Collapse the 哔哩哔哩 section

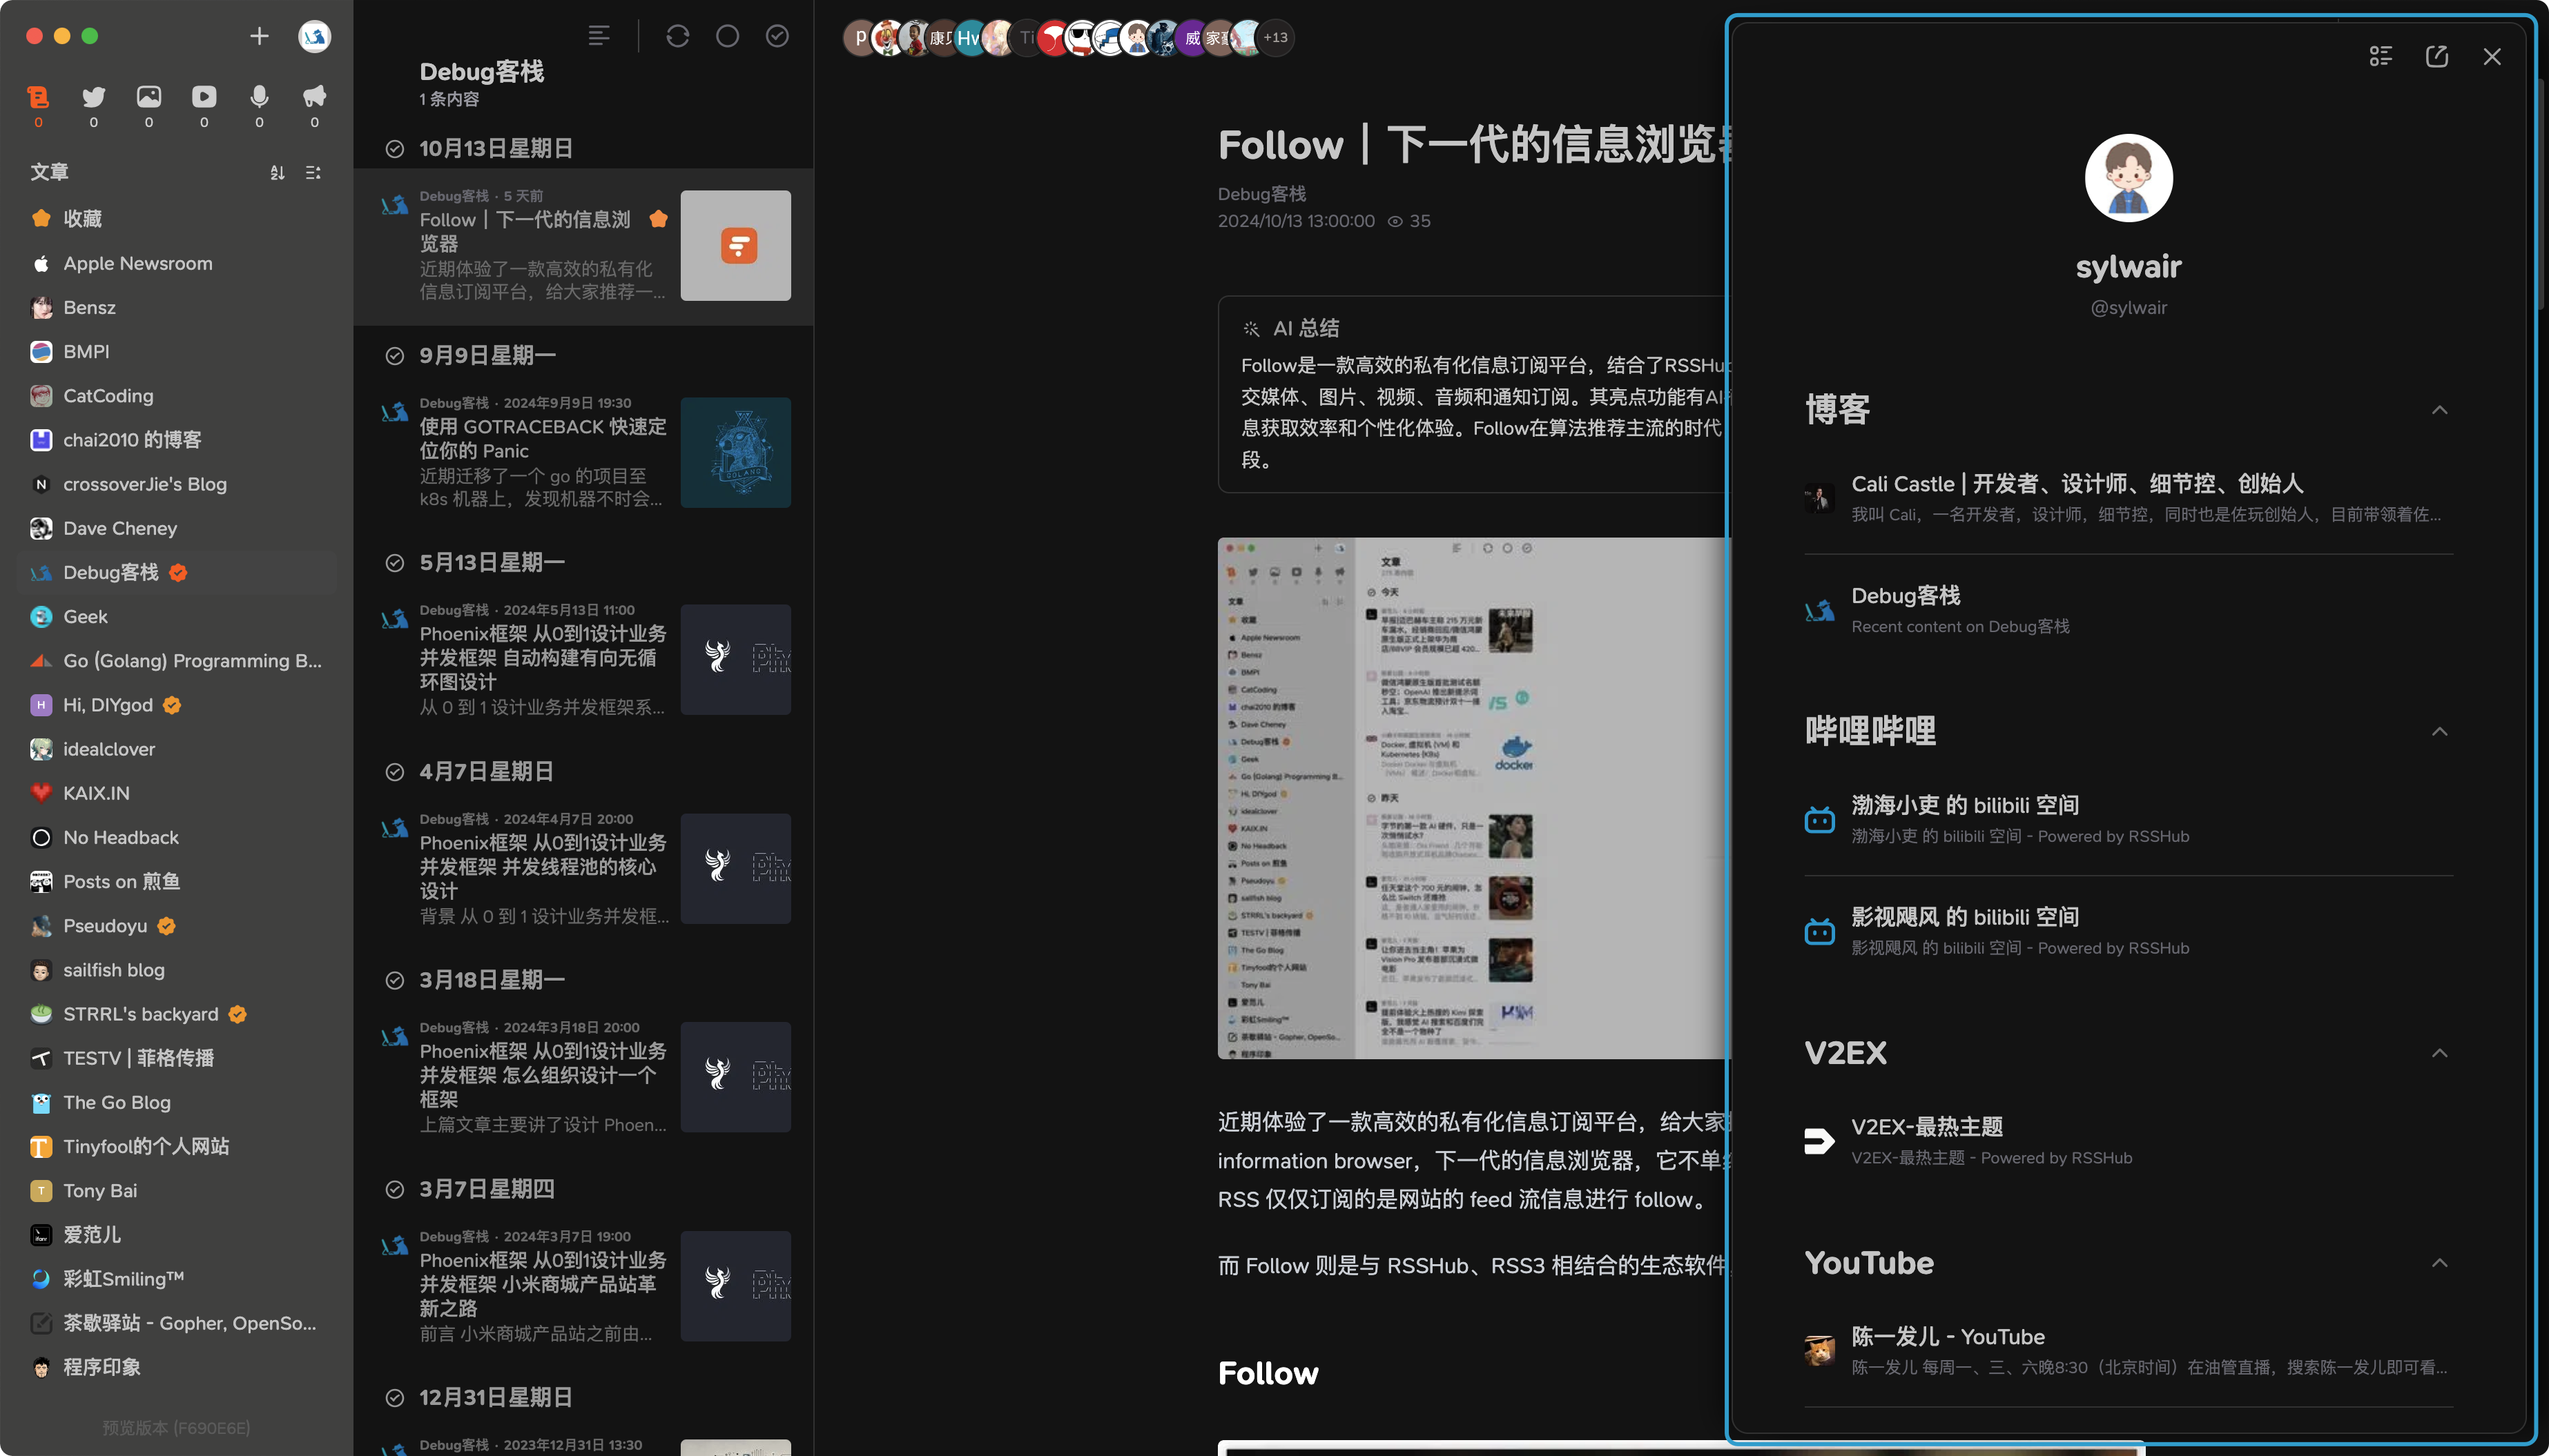tap(2439, 732)
